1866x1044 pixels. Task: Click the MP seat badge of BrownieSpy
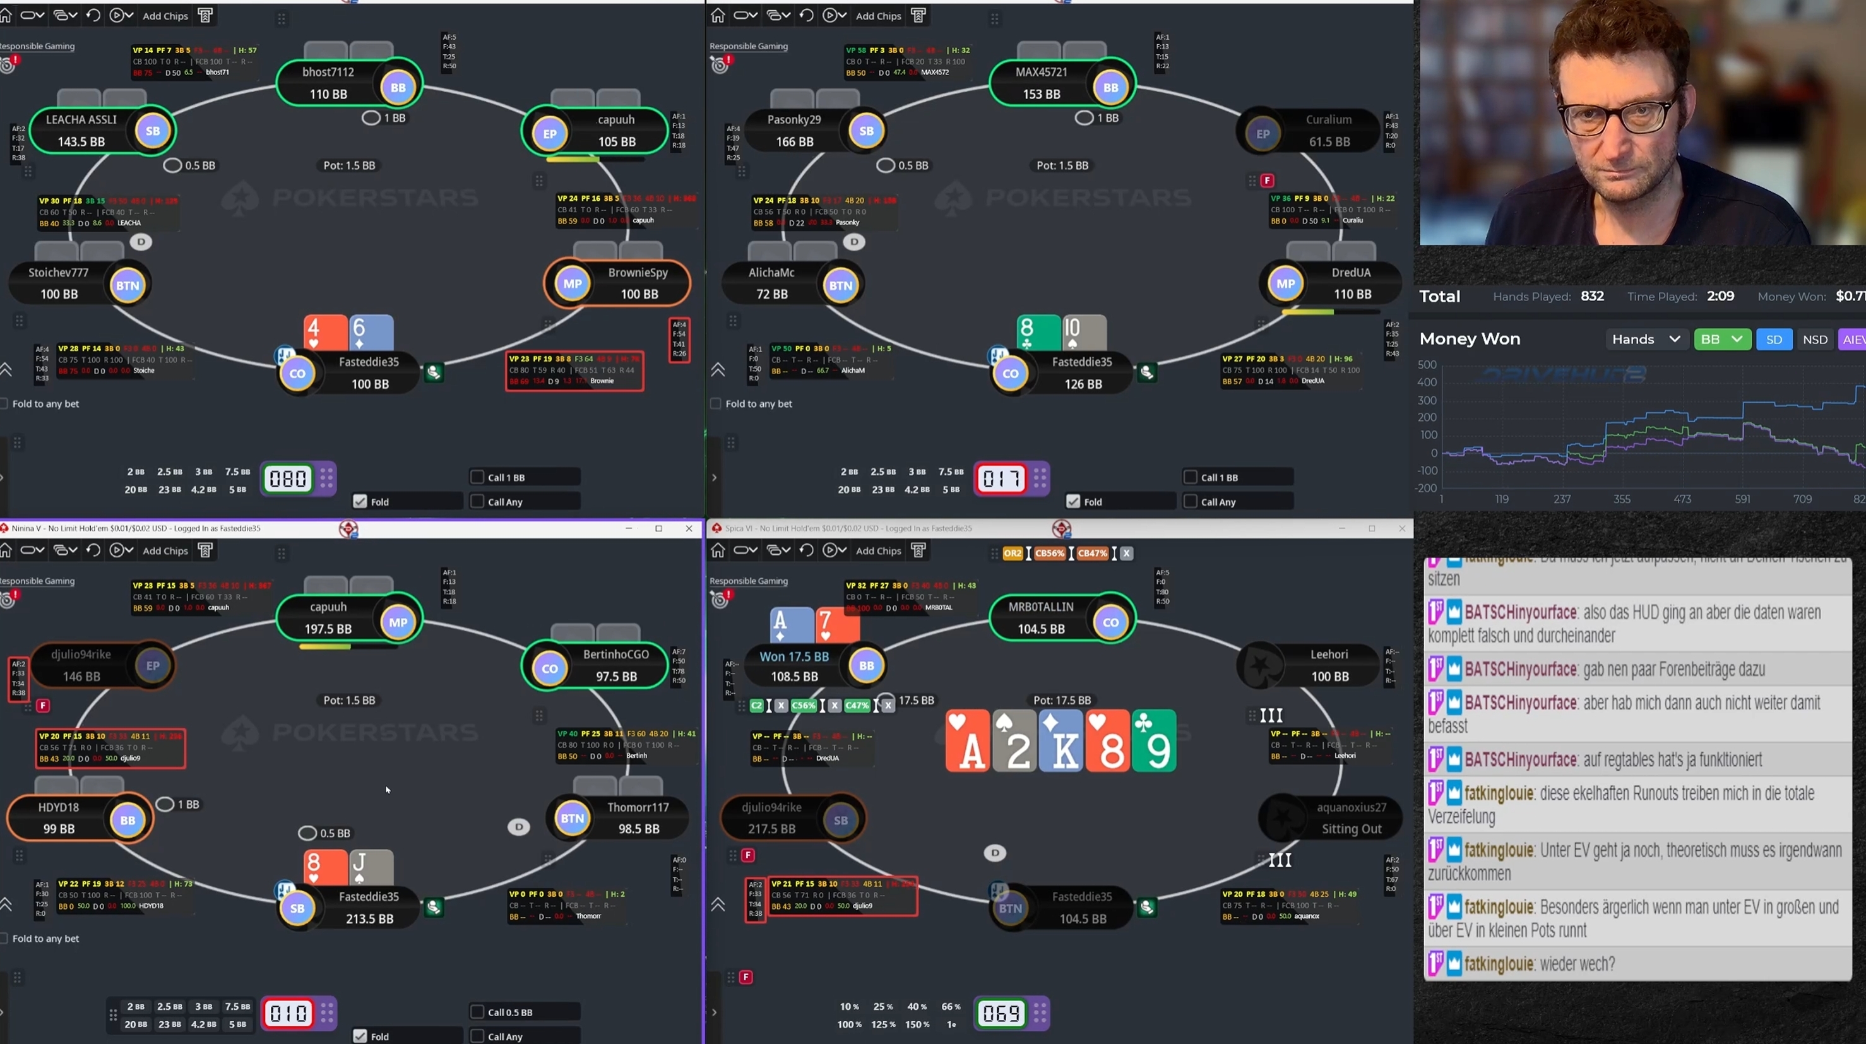click(573, 284)
